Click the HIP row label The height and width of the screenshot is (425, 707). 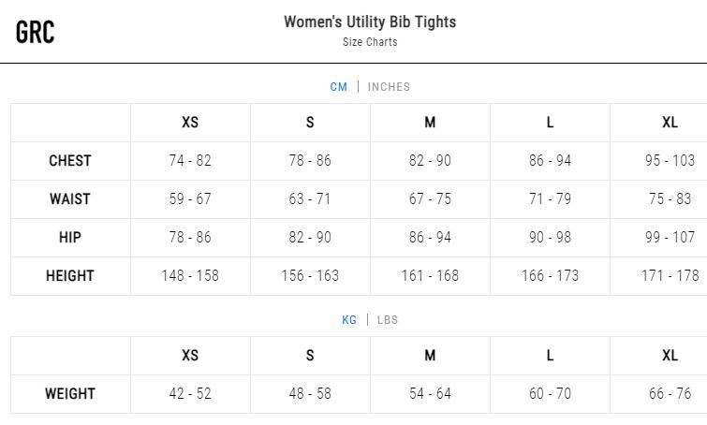coord(70,237)
